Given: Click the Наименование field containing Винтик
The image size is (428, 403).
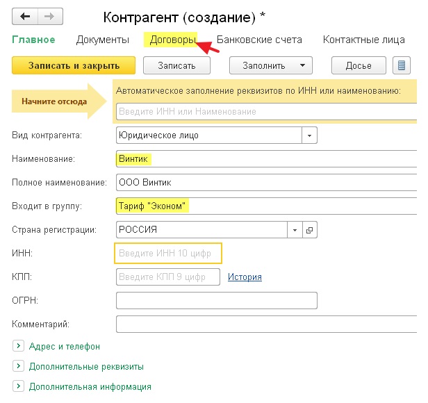Looking at the screenshot, I should click(x=266, y=159).
